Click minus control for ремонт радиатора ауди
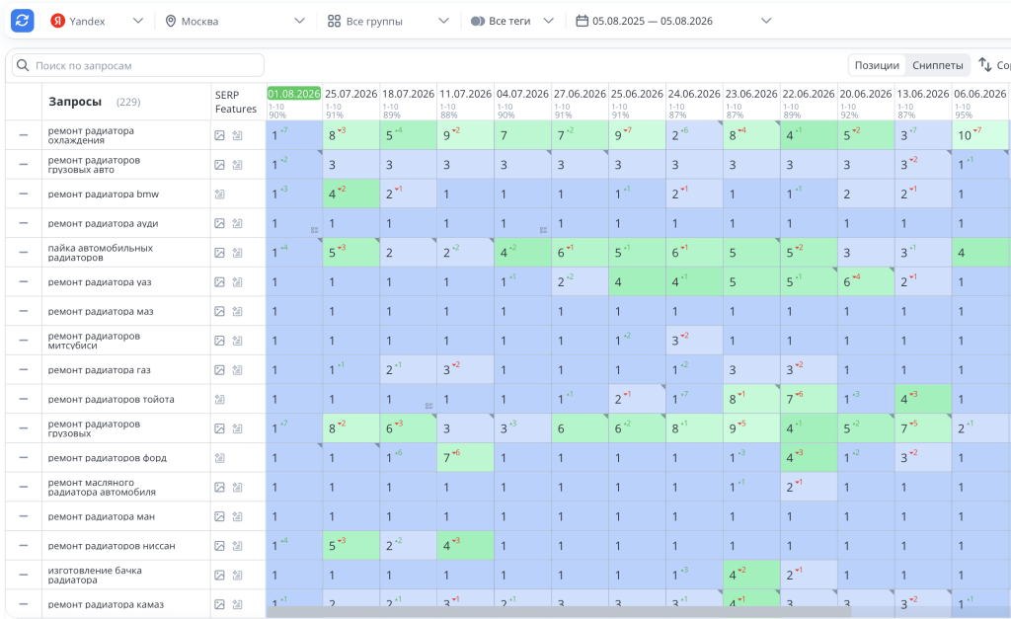This screenshot has width=1011, height=619. 24,224
